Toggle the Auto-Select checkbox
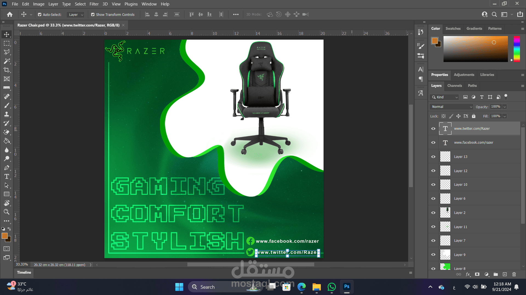Screen dimensions: 526x295 (x=40, y=14)
